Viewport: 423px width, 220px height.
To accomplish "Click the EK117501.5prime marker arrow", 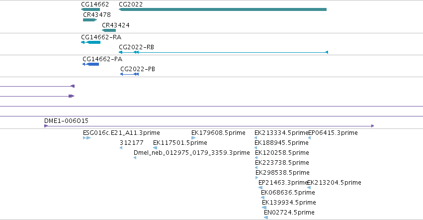I will click(155, 148).
